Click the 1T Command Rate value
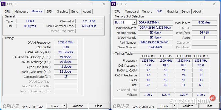 66,77
